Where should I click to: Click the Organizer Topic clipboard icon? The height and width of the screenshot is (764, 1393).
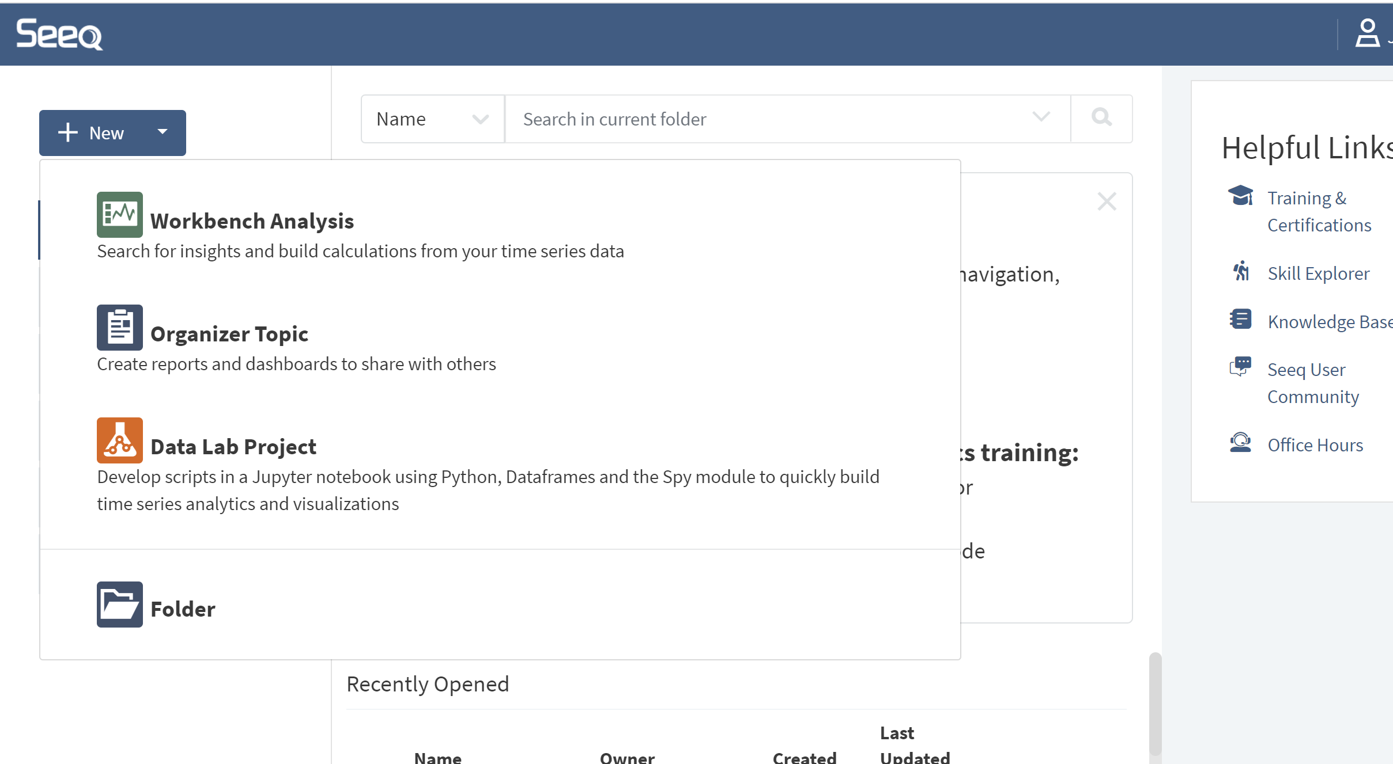point(119,328)
